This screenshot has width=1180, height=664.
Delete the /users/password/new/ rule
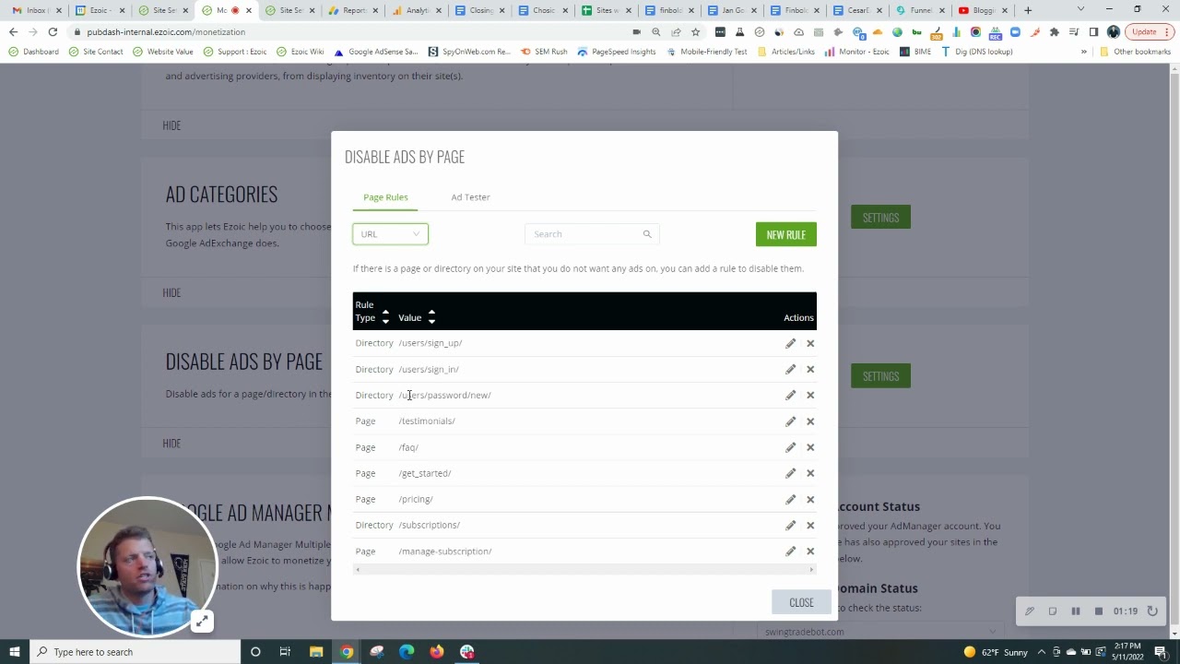tap(810, 395)
